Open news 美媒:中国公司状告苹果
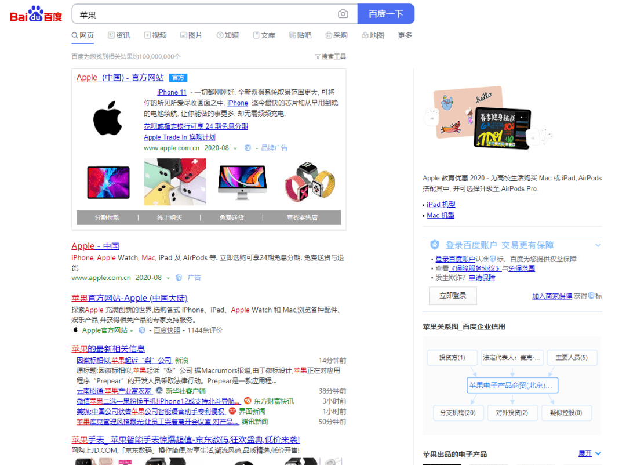The width and height of the screenshot is (626, 465). (x=151, y=412)
